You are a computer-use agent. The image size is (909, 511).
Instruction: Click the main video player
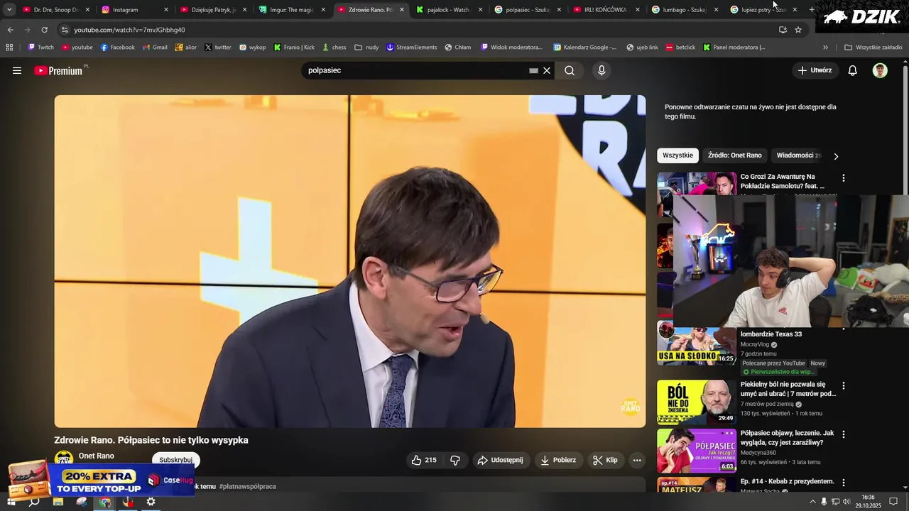(350, 261)
